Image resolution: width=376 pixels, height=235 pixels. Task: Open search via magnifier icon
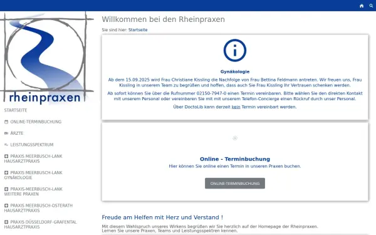371,6
